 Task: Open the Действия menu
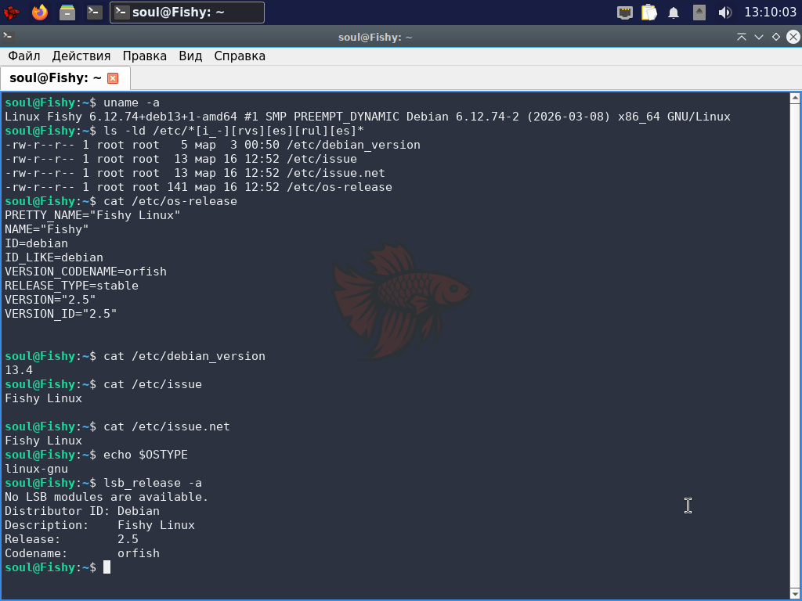[x=81, y=56]
